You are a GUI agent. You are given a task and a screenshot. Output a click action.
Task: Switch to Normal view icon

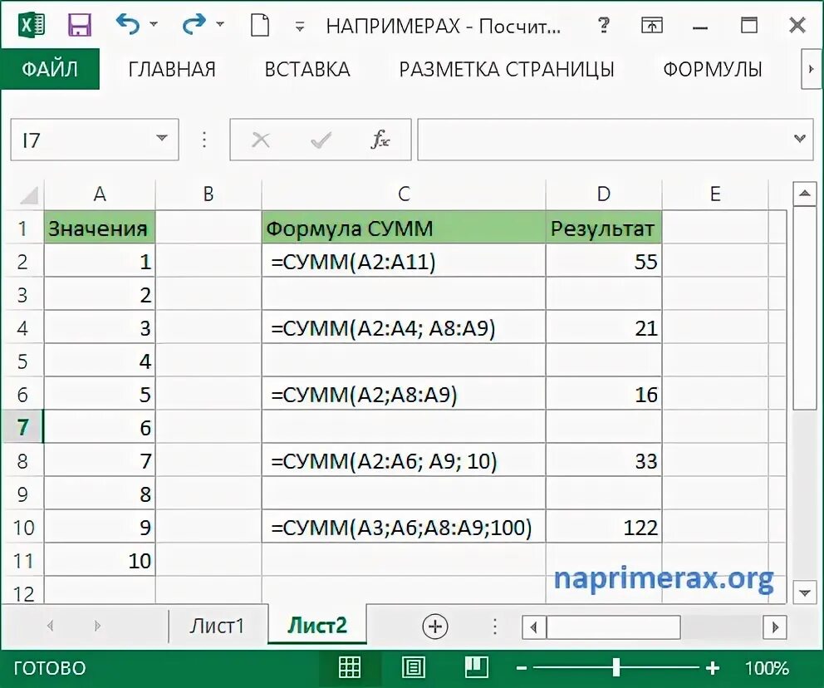click(x=350, y=667)
